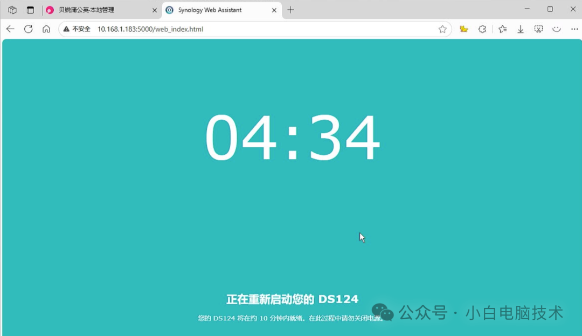View site security info via 不安全 badge

click(79, 29)
